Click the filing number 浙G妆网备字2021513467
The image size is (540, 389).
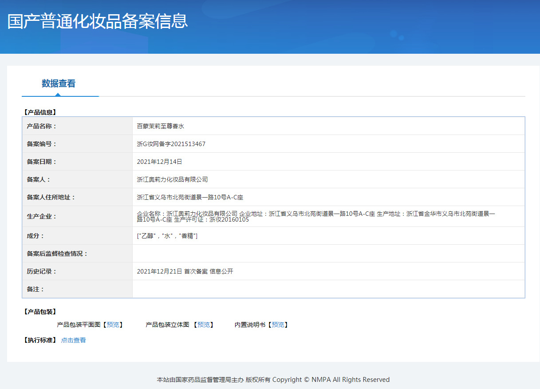pyautogui.click(x=171, y=144)
